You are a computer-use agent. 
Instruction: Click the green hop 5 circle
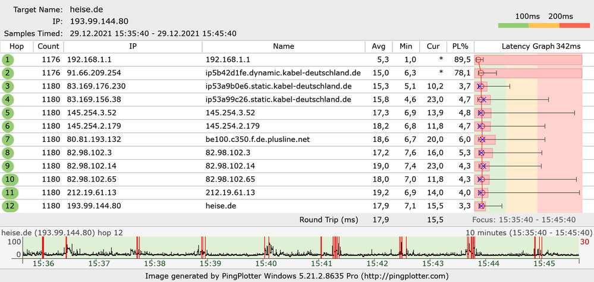7,113
